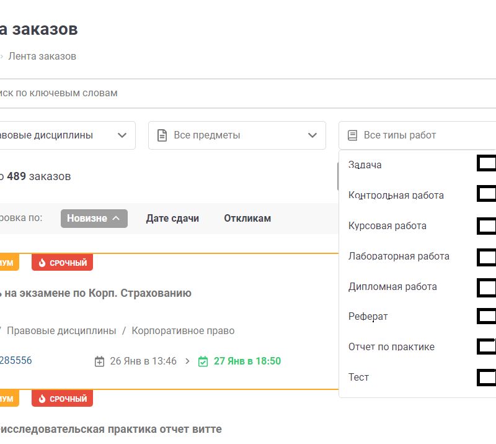Check the Задача checkbox
This screenshot has height=444, width=496.
point(487,164)
